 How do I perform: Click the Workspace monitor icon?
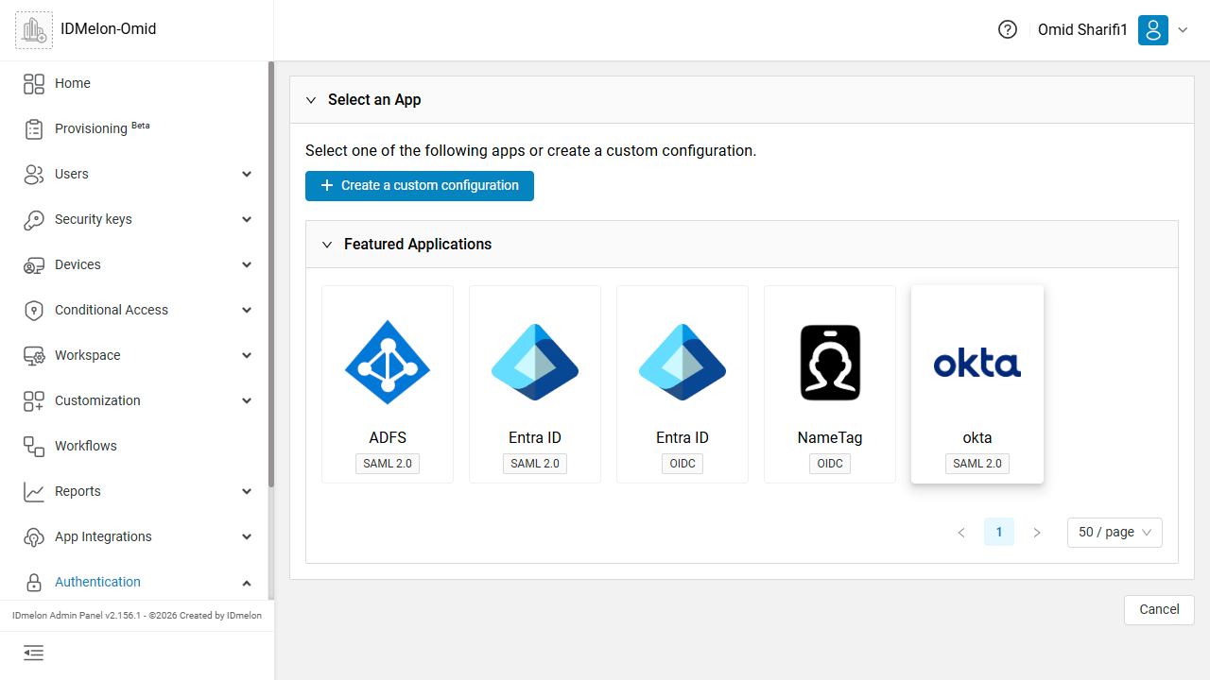point(34,355)
